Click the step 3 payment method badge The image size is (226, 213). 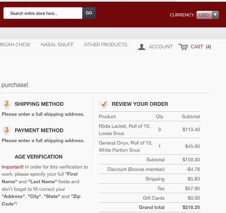pyautogui.click(x=7, y=130)
